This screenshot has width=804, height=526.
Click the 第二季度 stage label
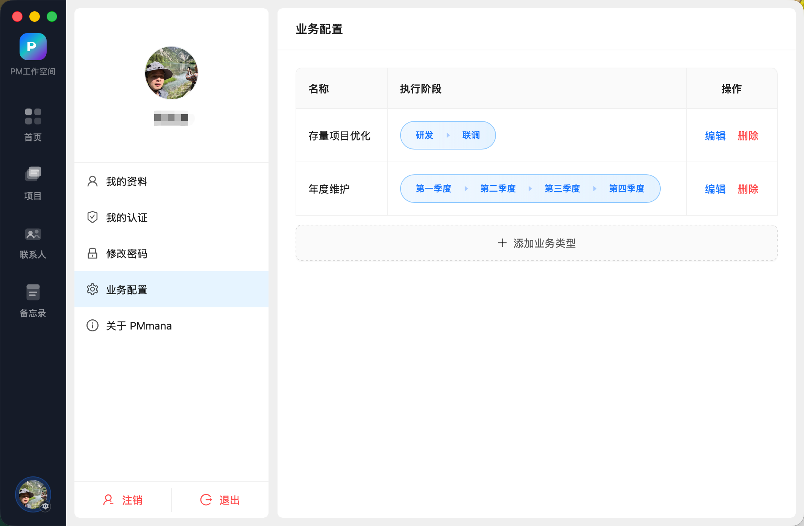[498, 189]
